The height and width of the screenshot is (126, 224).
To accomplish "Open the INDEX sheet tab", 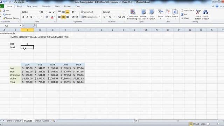I will click(18, 121).
